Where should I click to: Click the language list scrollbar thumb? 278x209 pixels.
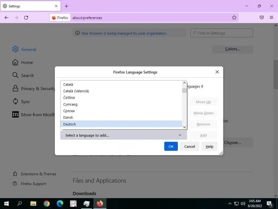click(184, 90)
